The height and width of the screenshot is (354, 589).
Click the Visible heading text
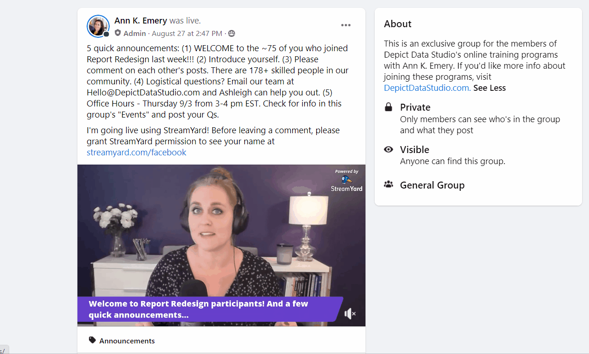pyautogui.click(x=414, y=150)
